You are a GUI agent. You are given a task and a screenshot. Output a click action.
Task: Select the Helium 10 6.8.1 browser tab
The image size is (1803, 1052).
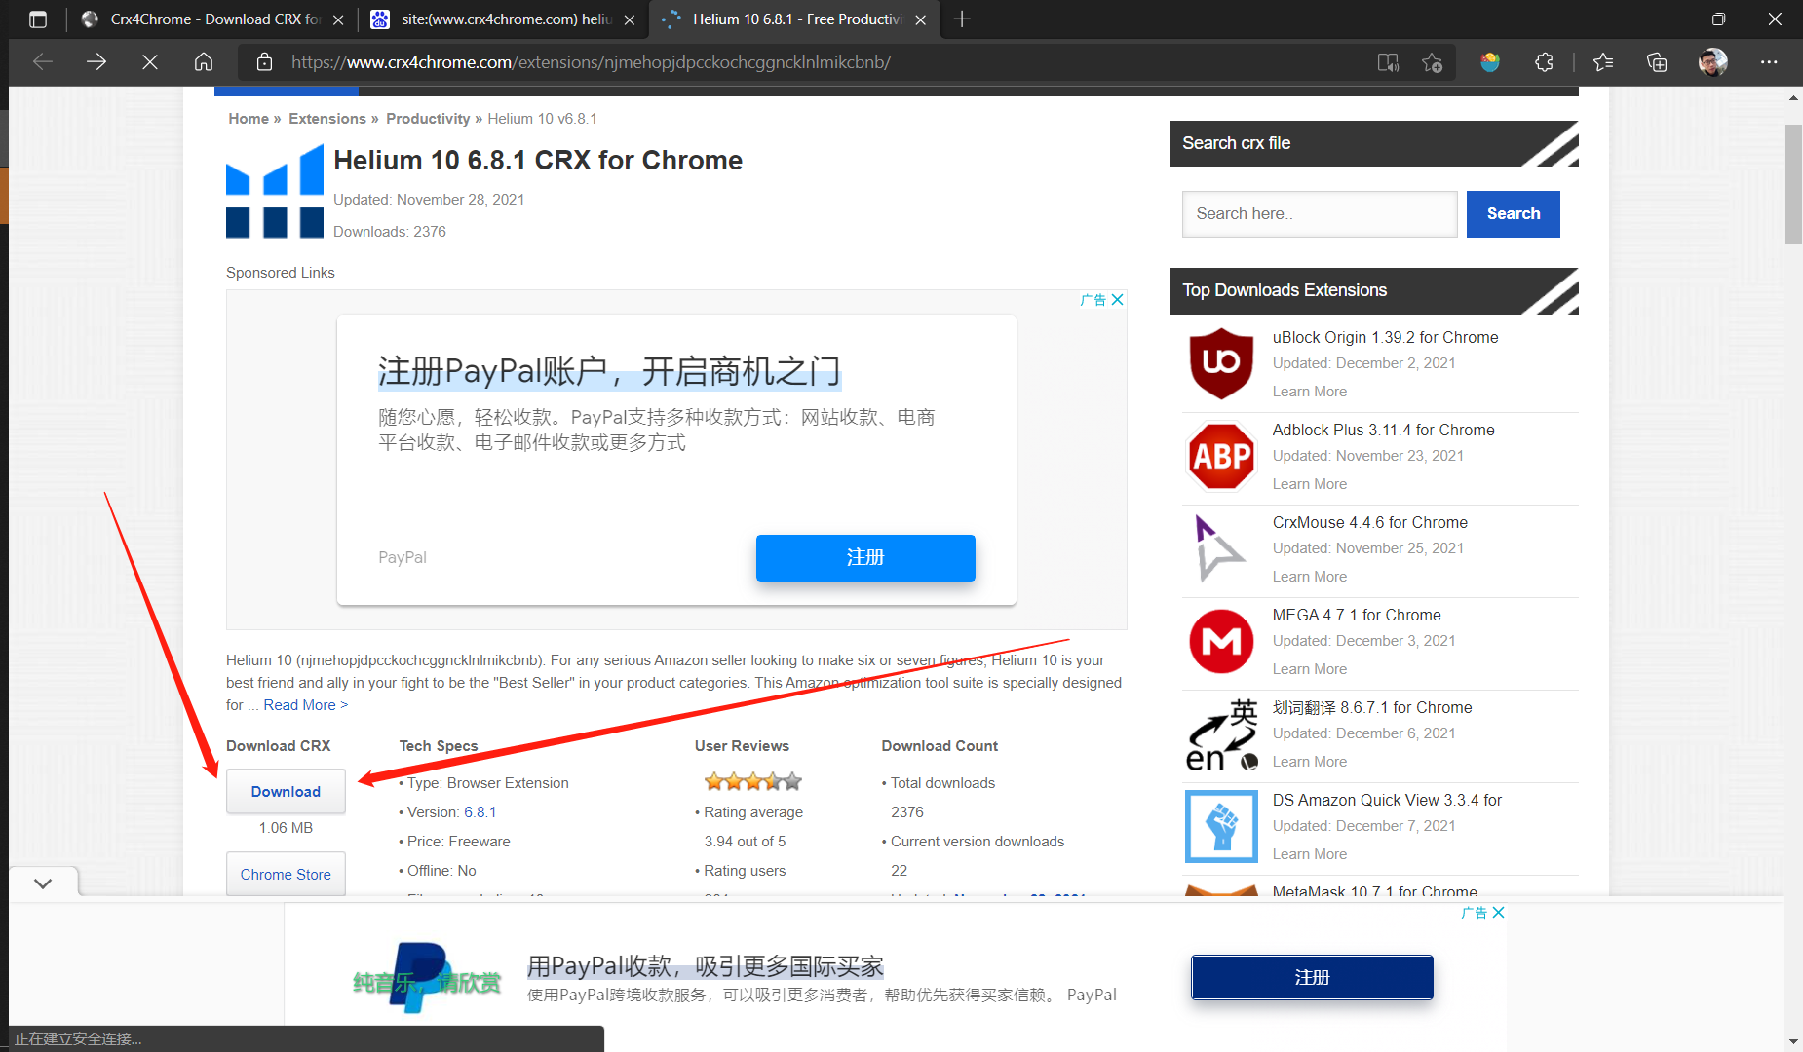click(x=796, y=19)
